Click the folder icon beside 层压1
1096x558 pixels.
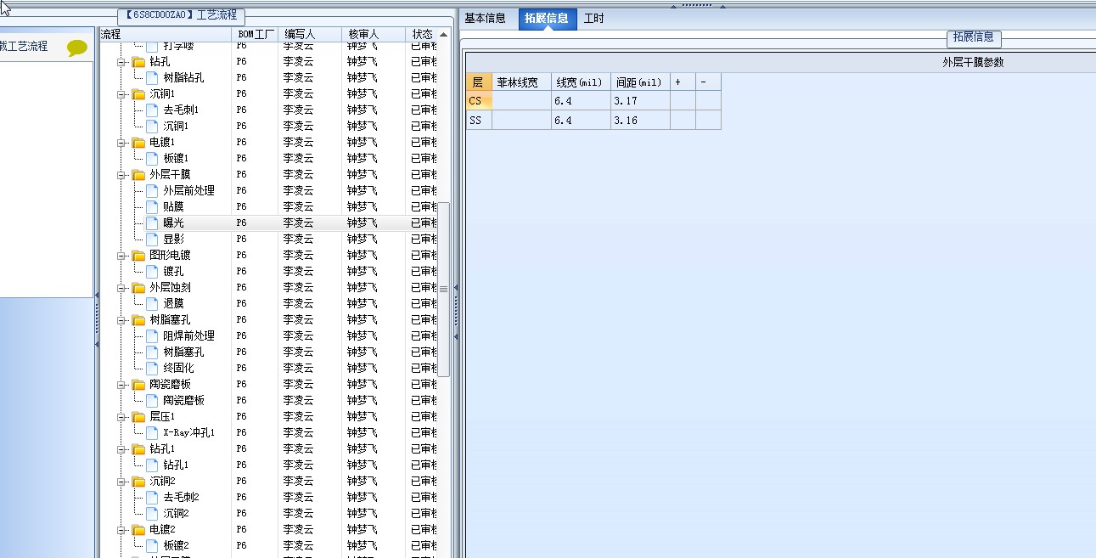click(138, 417)
